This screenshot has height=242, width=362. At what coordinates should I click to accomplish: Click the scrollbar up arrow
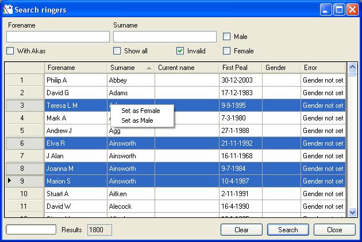[353, 67]
